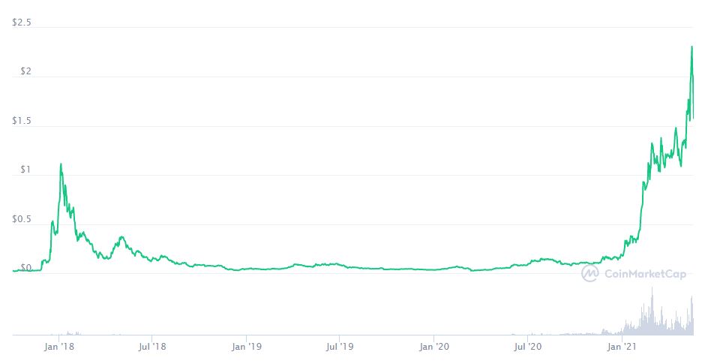Click the Jan '21 x-axis label
708x361 pixels.
[x=622, y=347]
